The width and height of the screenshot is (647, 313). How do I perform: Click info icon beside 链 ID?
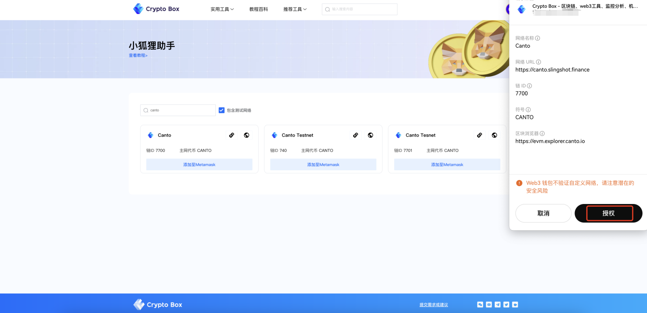point(529,86)
